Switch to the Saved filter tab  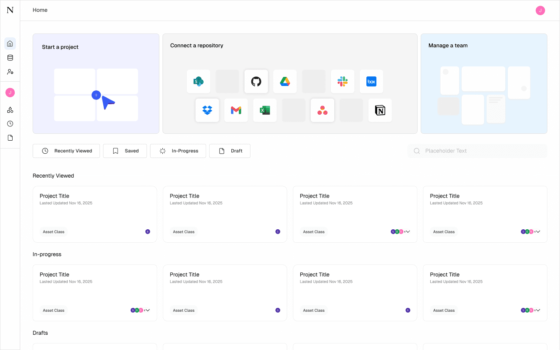pyautogui.click(x=125, y=151)
